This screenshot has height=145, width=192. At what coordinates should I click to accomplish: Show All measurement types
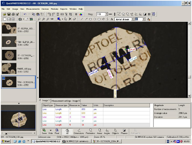pyautogui.click(x=67, y=132)
